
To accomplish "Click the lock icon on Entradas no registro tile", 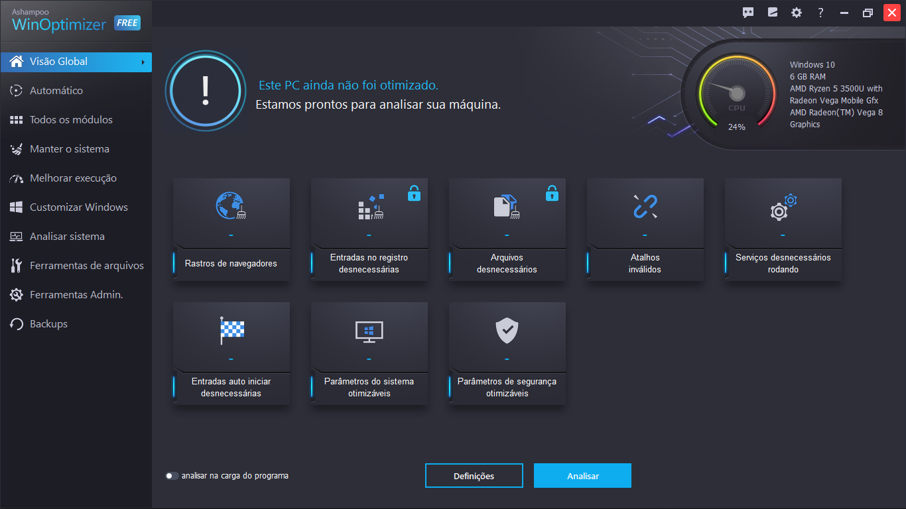I will tap(414, 193).
